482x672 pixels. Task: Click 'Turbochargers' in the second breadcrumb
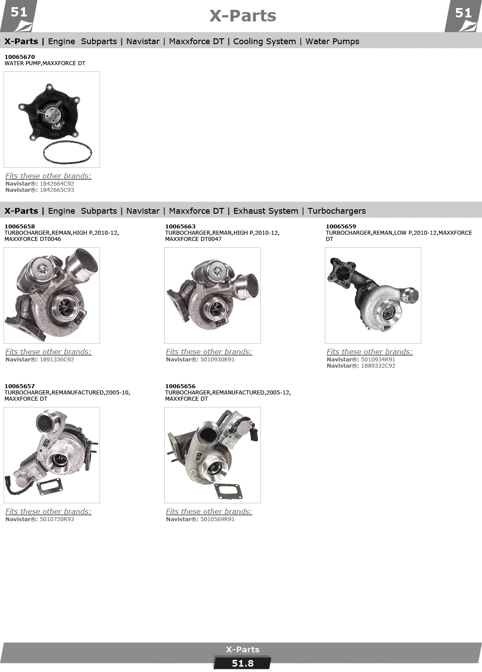click(x=337, y=211)
